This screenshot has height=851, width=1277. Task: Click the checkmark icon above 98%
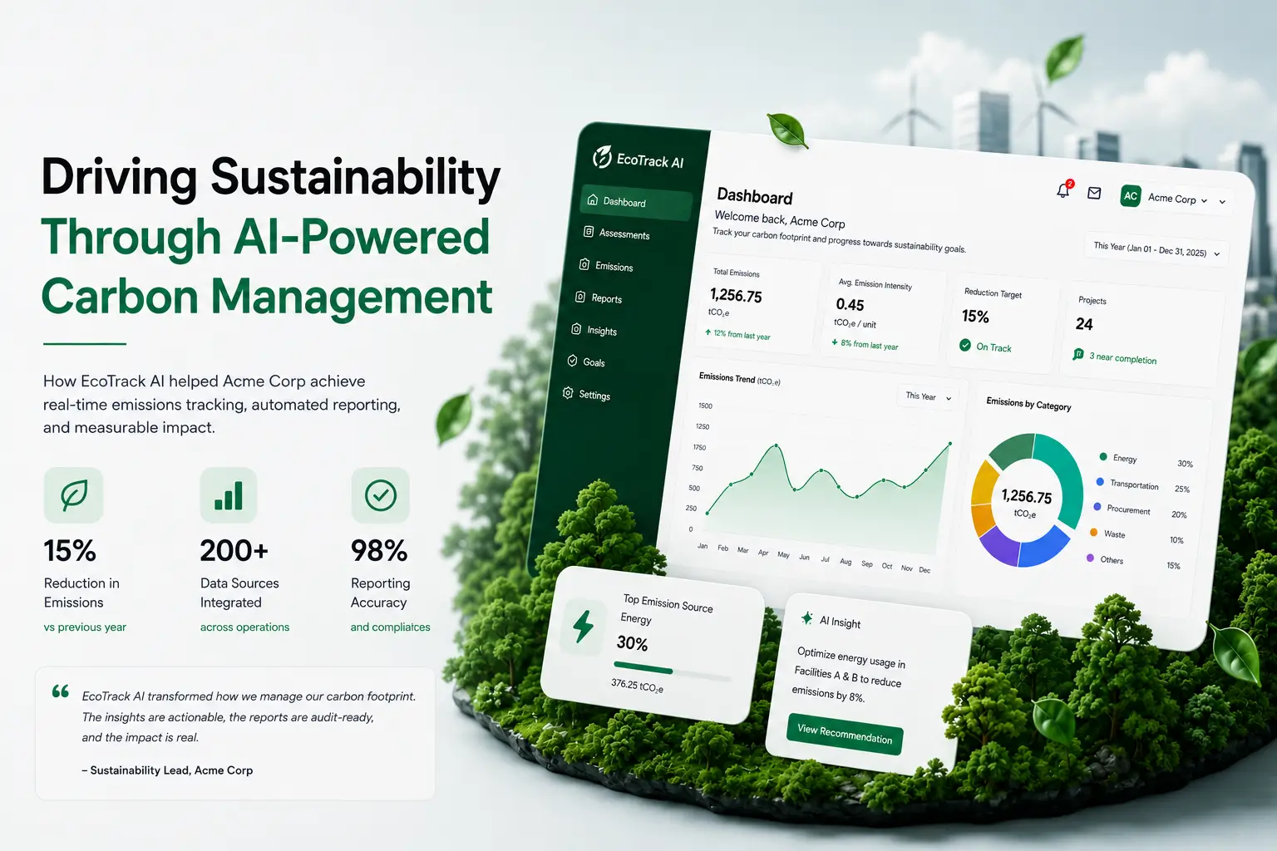click(x=380, y=495)
